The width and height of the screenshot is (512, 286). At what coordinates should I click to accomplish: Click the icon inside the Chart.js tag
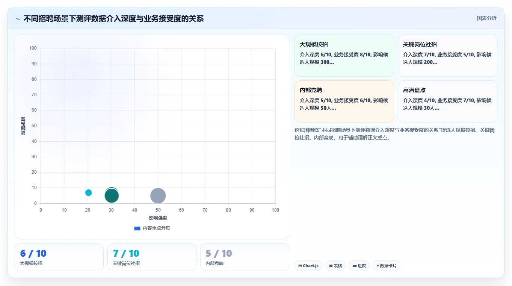[300, 266]
